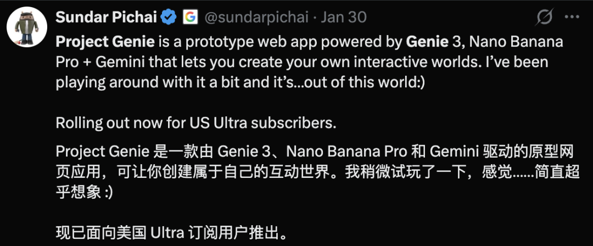
Task: Click bold Project Genie at the post's start
Action: 105,41
